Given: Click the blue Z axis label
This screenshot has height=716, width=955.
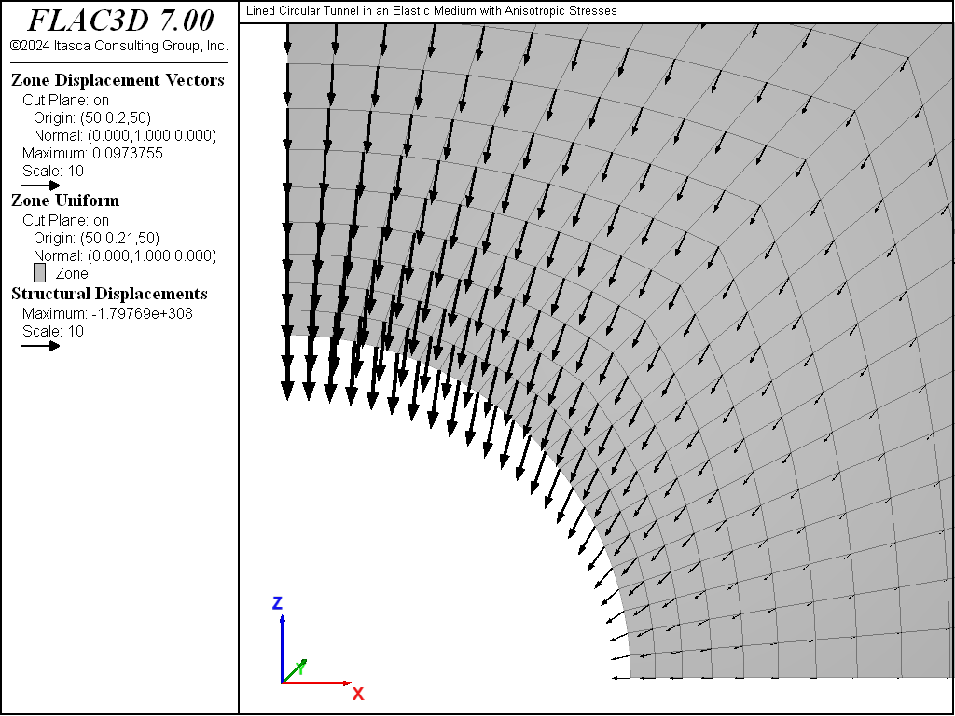Looking at the screenshot, I should click(x=277, y=603).
